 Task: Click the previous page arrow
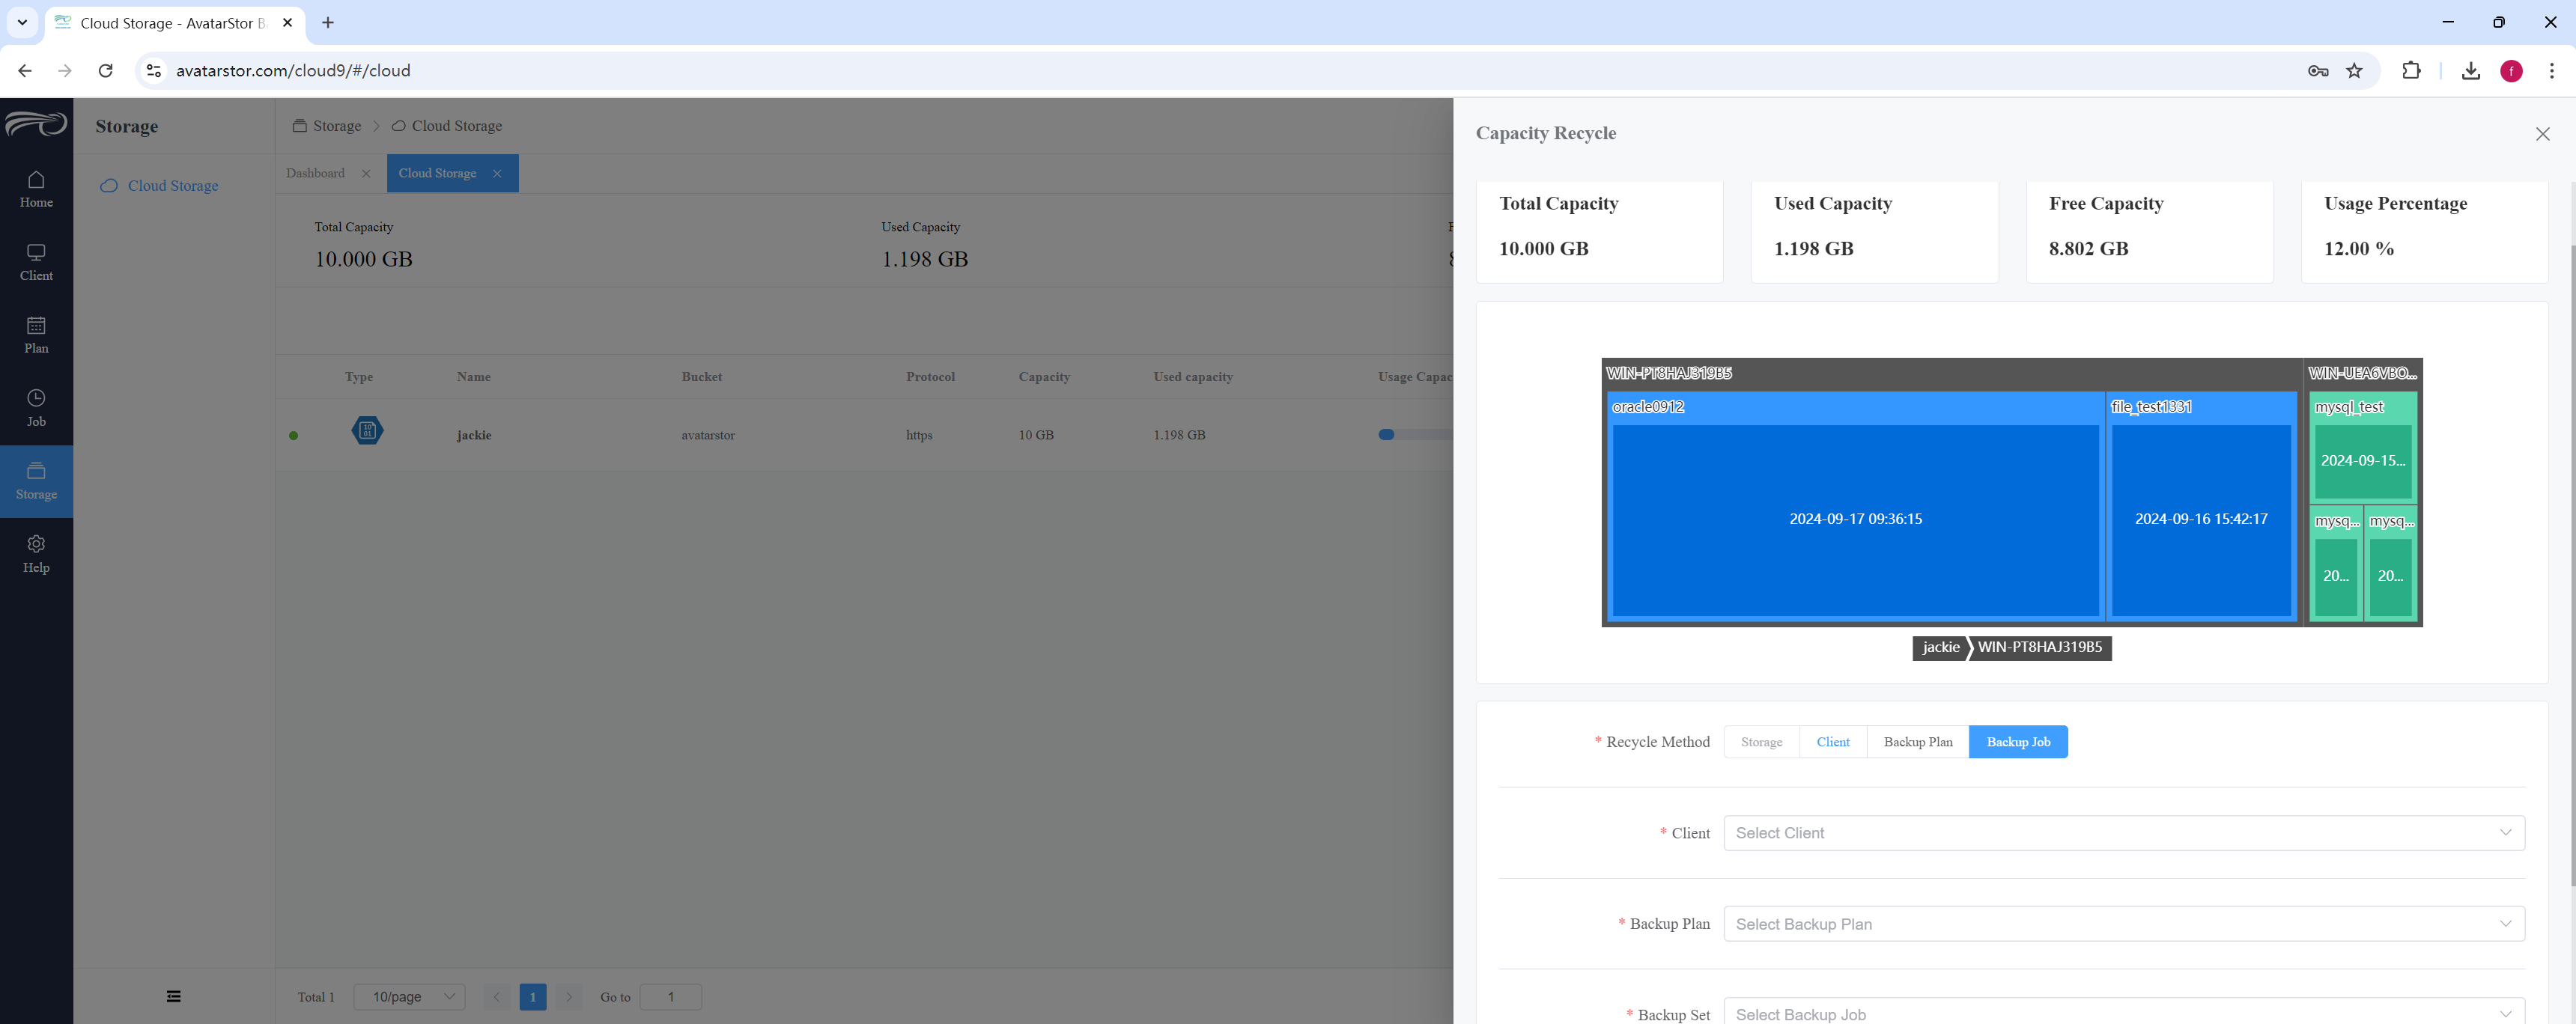[497, 997]
